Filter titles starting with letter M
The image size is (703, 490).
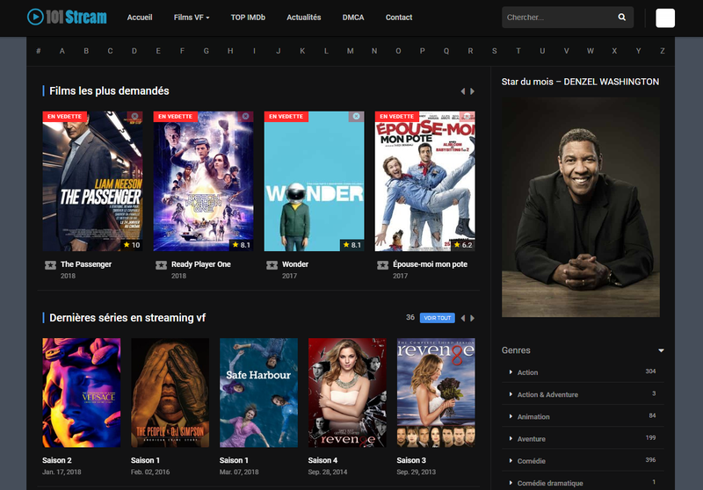click(x=350, y=51)
